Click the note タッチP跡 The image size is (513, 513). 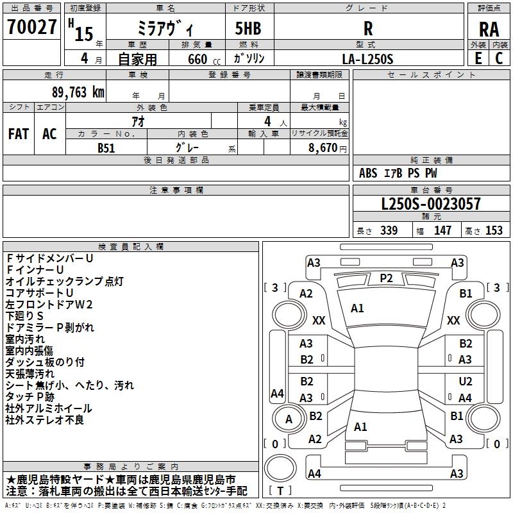point(29,397)
